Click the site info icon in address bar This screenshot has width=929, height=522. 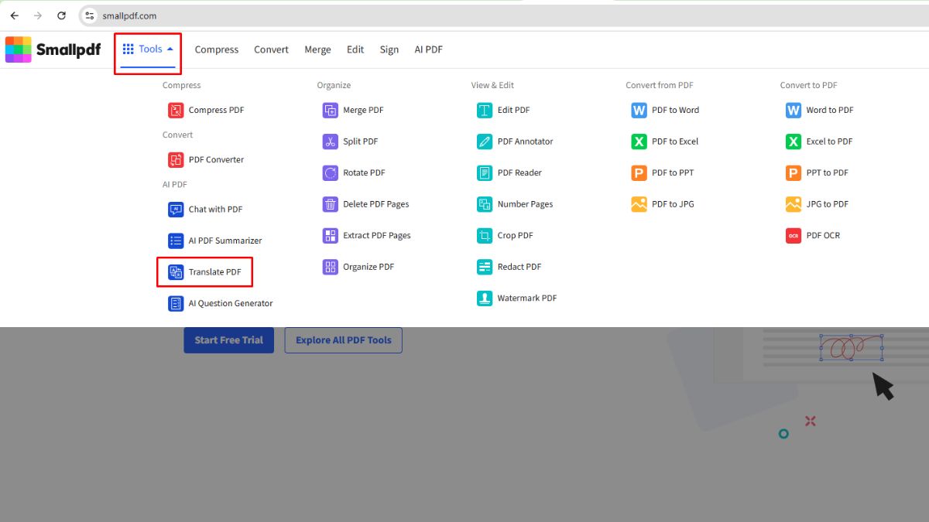[x=90, y=15]
